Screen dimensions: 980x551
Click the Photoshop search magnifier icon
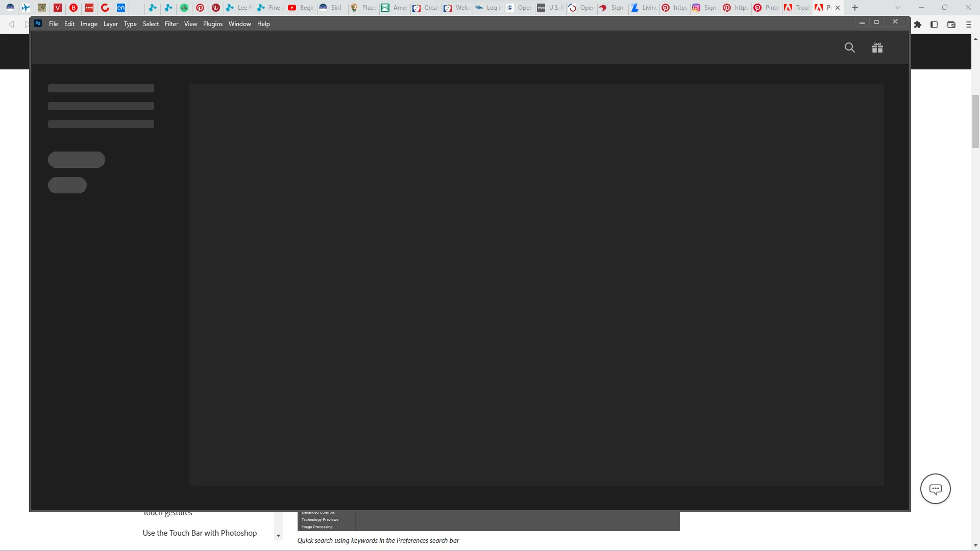tap(849, 48)
